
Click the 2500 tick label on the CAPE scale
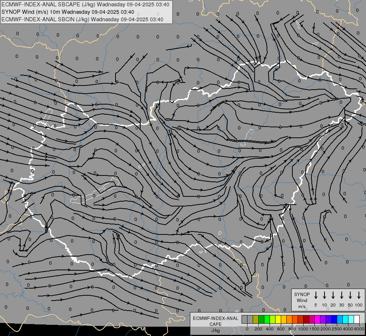[337, 329]
